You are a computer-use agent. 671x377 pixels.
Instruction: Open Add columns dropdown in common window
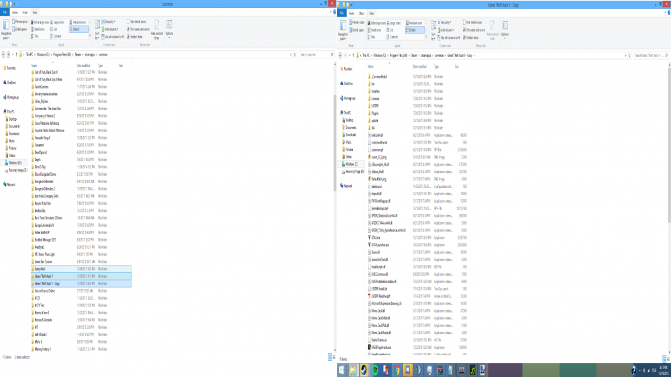110,30
